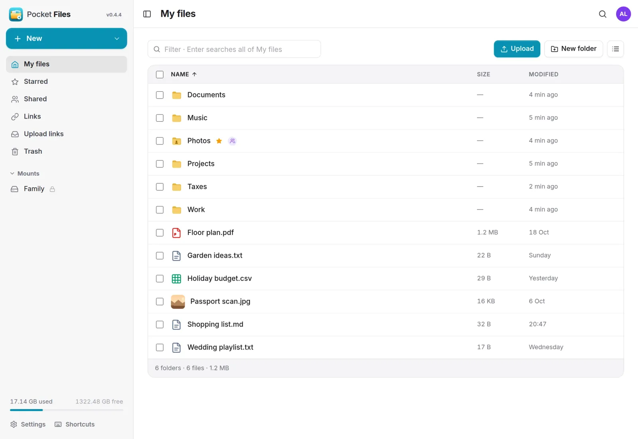638x439 pixels.
Task: Toggle the sidebar panel icon
Action: [x=147, y=14]
